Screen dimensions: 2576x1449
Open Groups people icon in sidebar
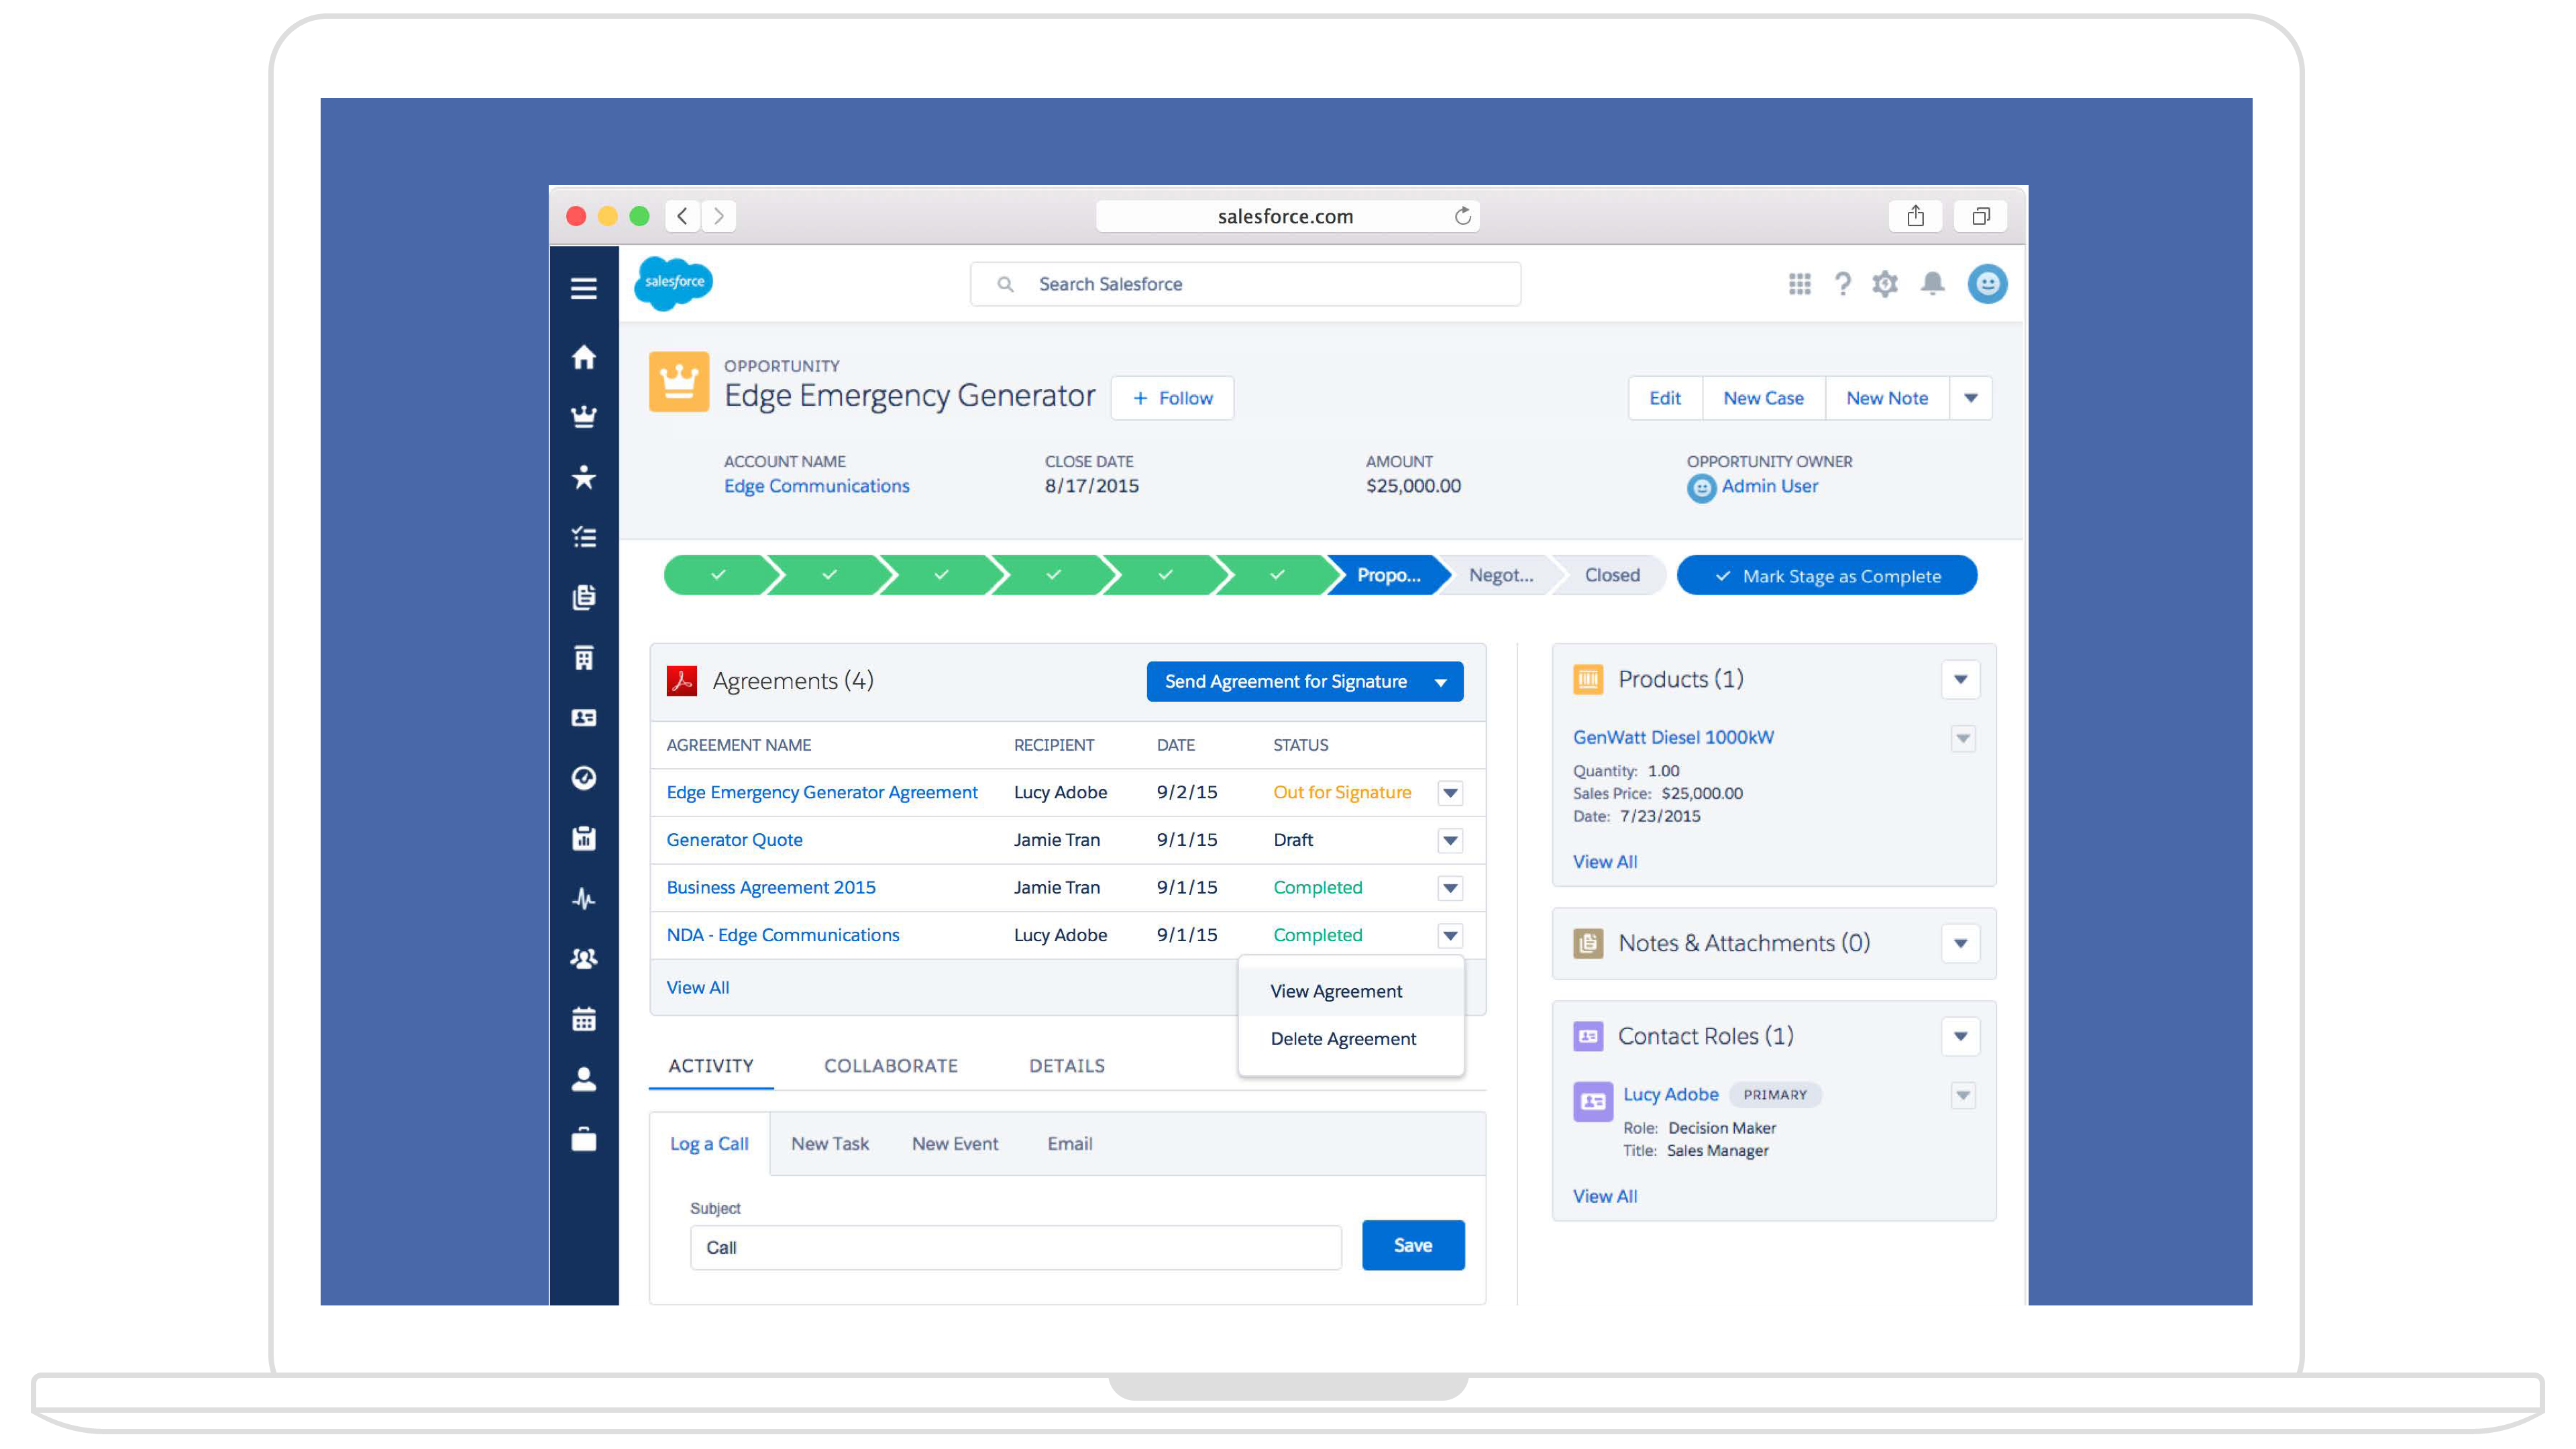584,958
